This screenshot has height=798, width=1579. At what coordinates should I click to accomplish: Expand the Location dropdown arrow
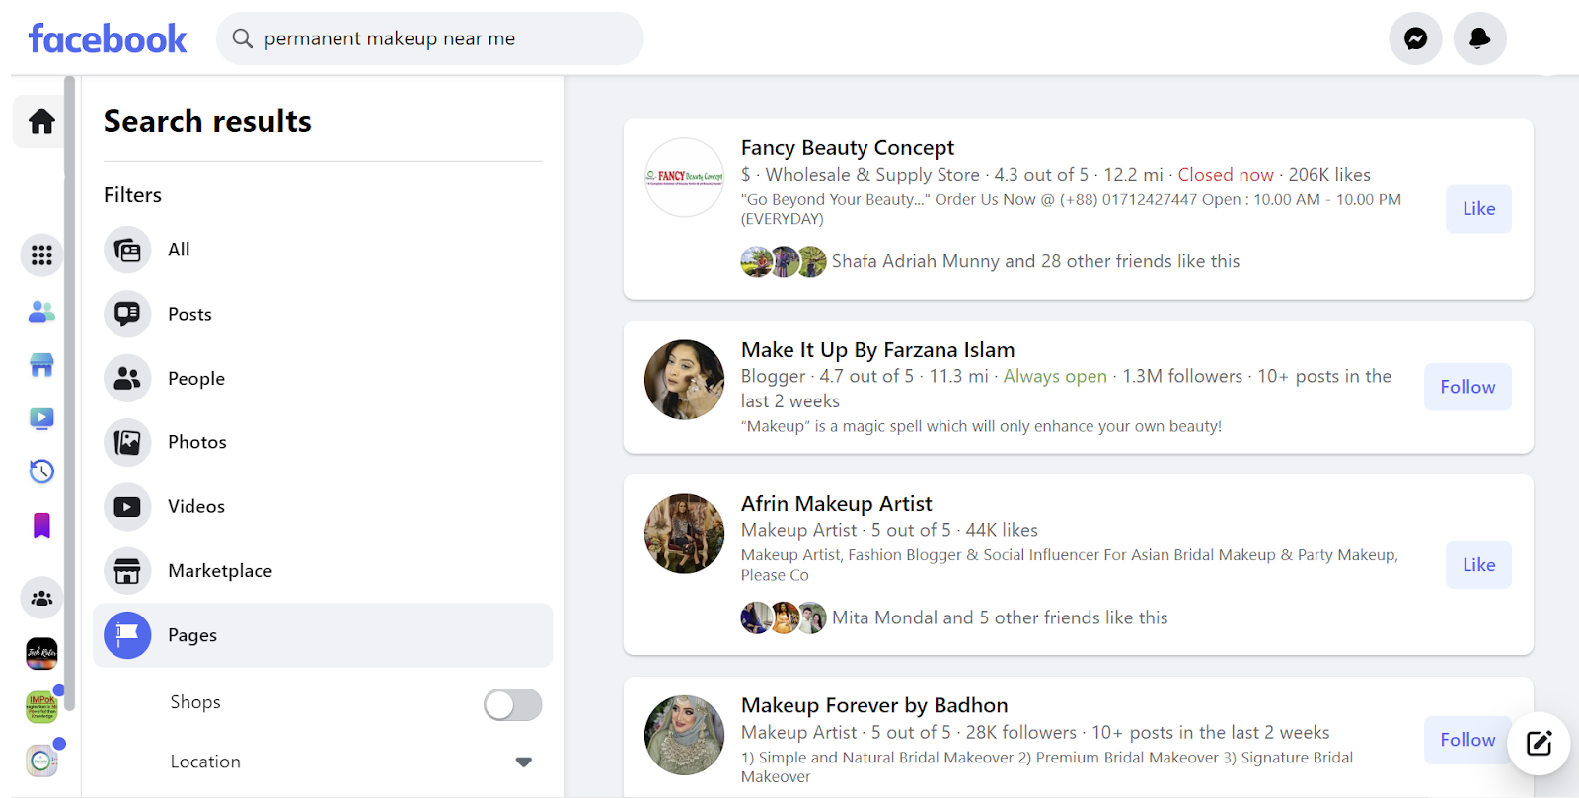click(x=524, y=762)
